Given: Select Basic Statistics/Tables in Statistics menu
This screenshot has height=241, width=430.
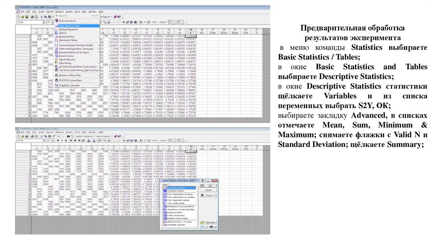Looking at the screenshot, I should (77, 26).
